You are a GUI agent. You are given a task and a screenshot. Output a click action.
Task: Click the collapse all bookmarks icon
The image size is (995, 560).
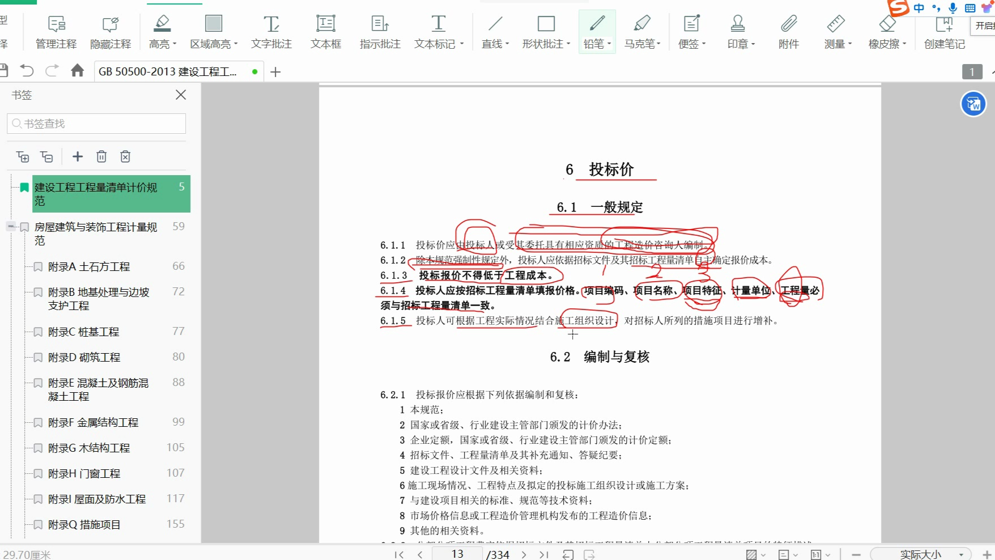(x=46, y=156)
